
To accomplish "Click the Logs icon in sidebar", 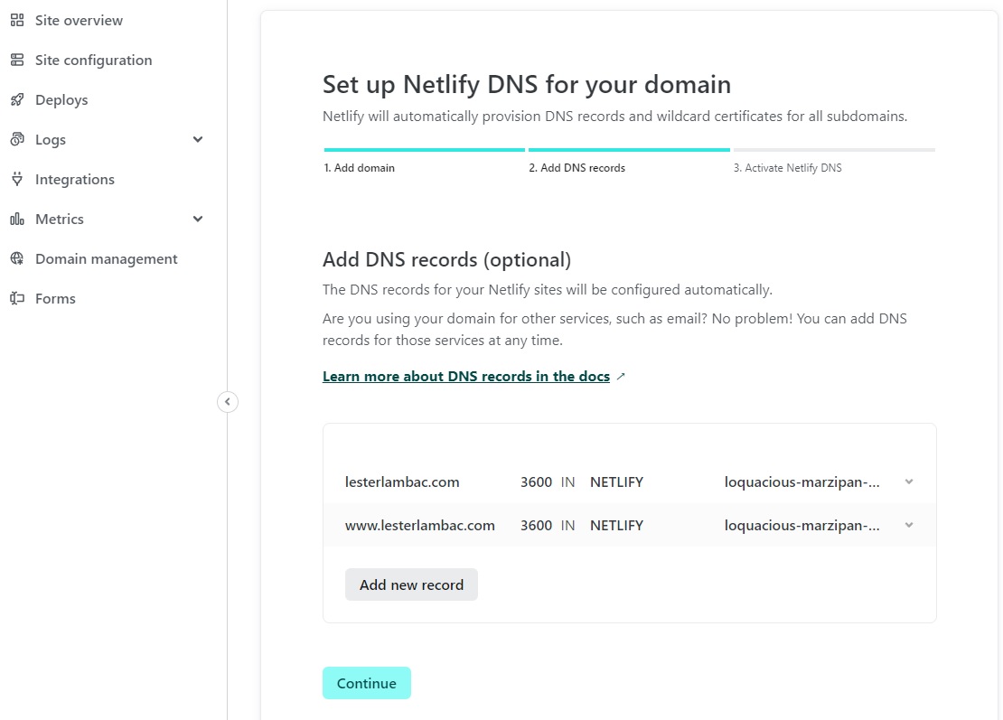I will [x=17, y=139].
